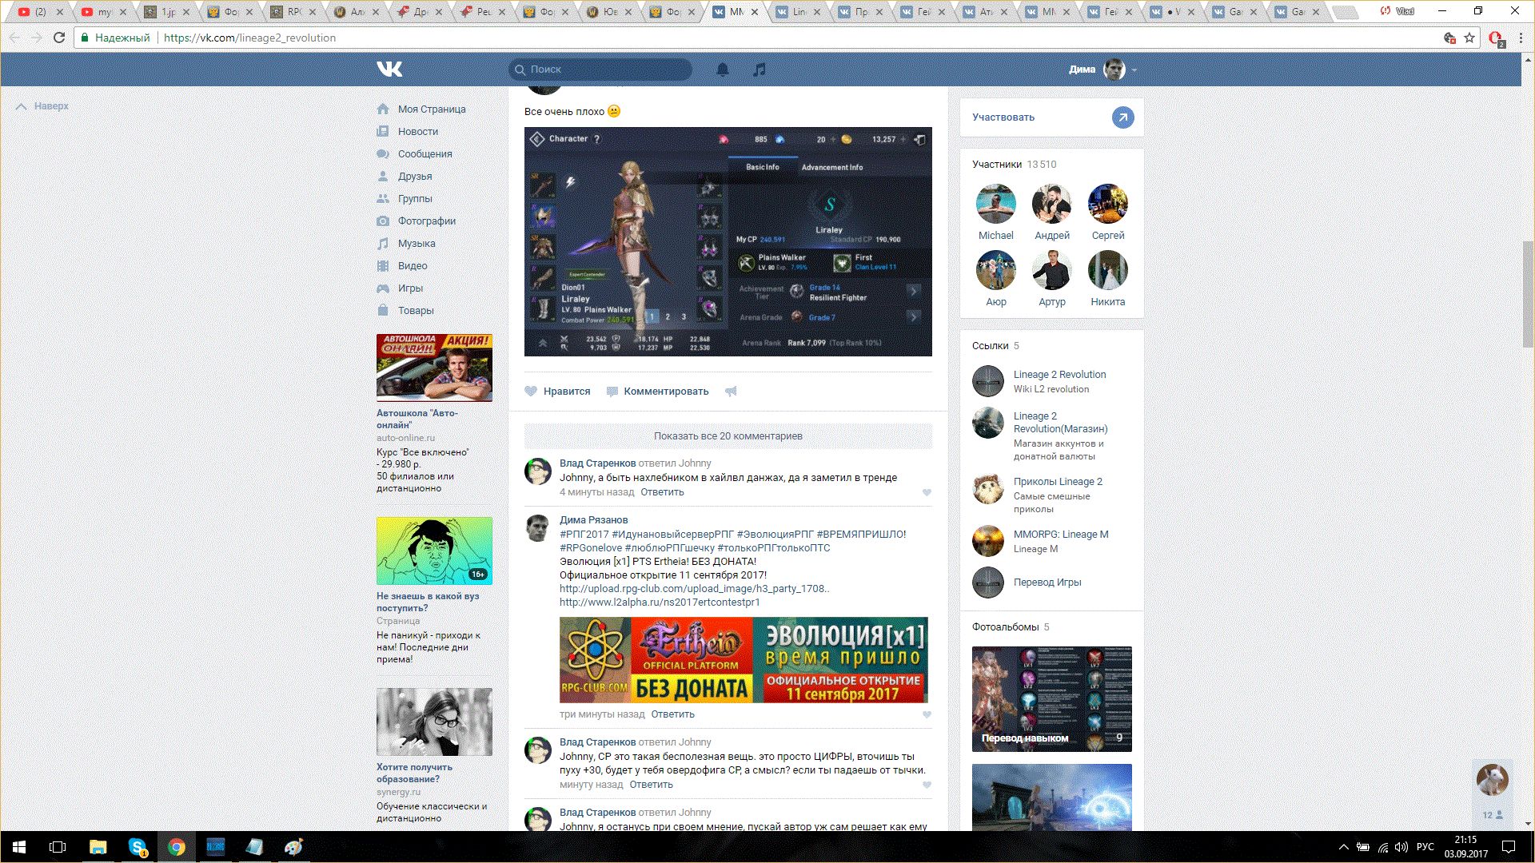Open Lineage 2 Revolution Wiki link
This screenshot has width=1535, height=863.
[x=1059, y=375]
